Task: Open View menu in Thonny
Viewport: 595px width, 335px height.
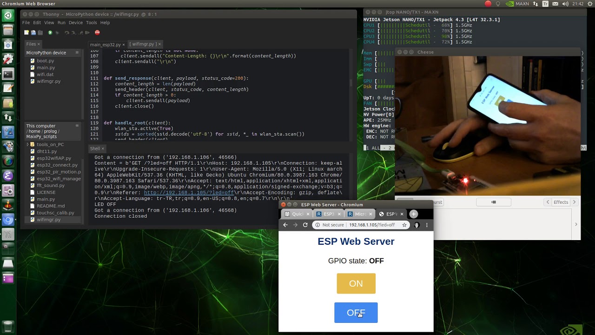Action: 49,22
